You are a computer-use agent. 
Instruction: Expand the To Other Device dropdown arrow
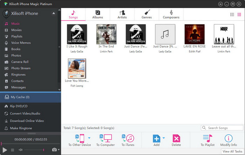click(89, 138)
